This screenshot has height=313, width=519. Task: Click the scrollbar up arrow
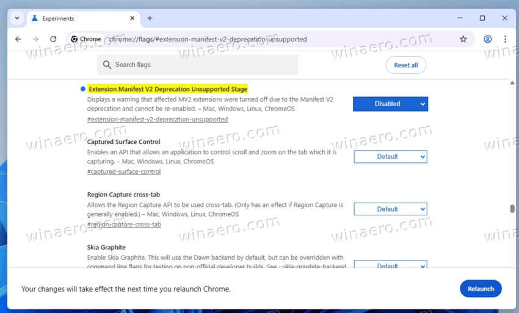(x=512, y=83)
